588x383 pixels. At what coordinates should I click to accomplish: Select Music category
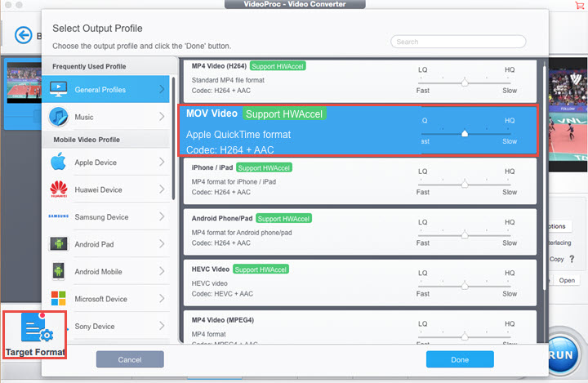coord(105,117)
